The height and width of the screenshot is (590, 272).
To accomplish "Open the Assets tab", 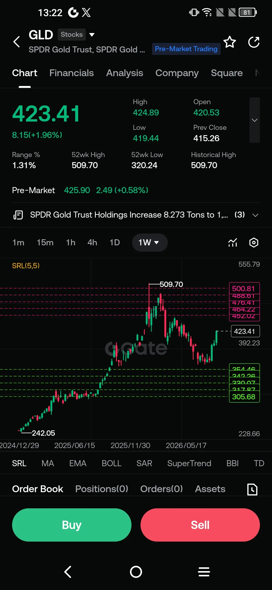I will point(210,489).
